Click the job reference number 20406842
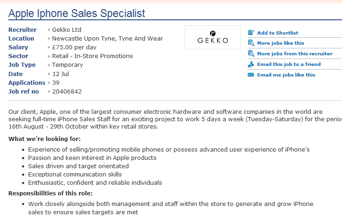Viewport: 342px width, 217px height. click(67, 91)
